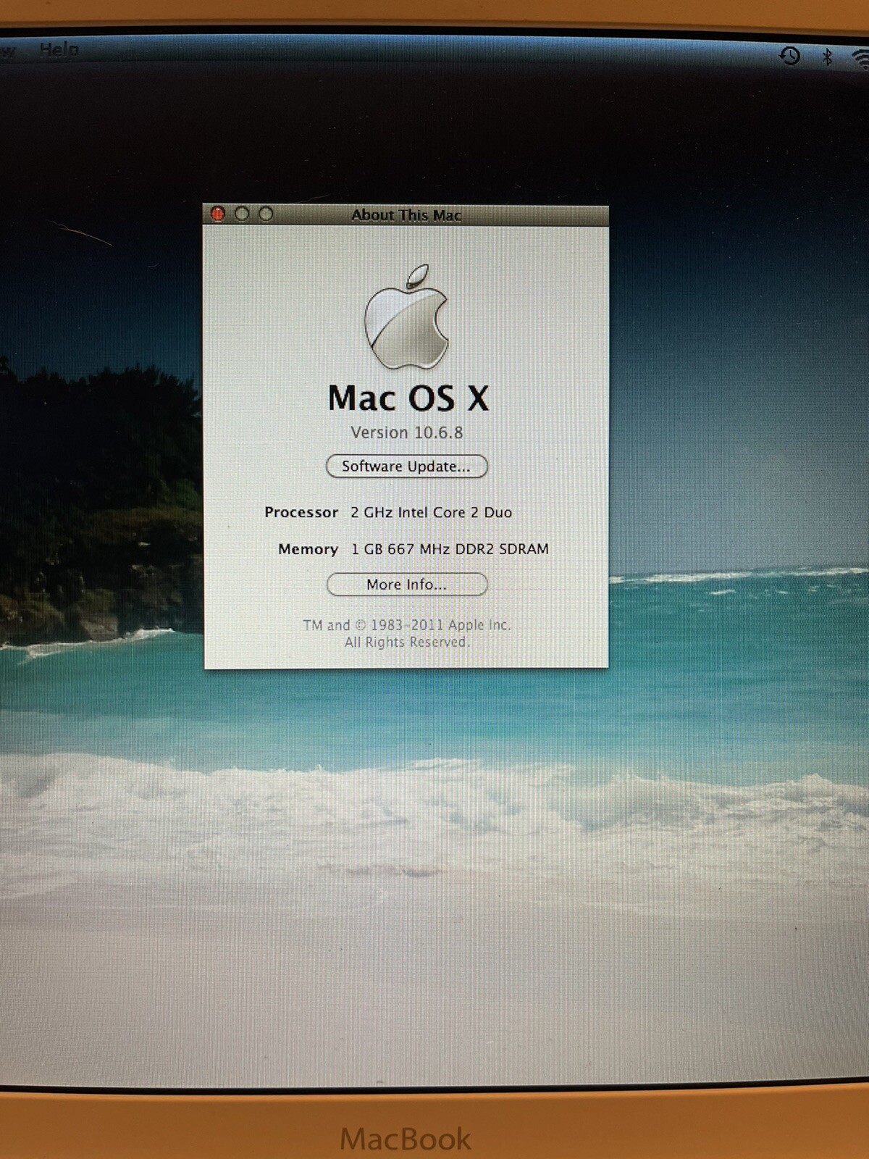Select the '1 GB 667 MHz DDR2 SDRAM' text

pyautogui.click(x=450, y=549)
